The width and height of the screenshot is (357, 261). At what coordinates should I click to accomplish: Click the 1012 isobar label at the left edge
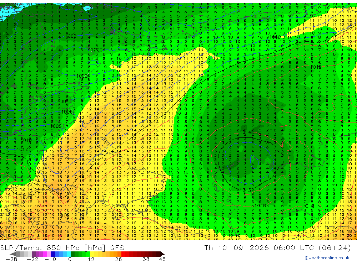(22, 150)
